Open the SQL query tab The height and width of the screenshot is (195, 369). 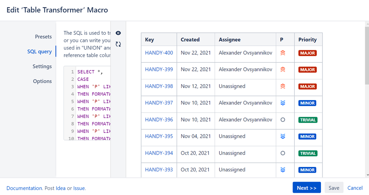40,51
